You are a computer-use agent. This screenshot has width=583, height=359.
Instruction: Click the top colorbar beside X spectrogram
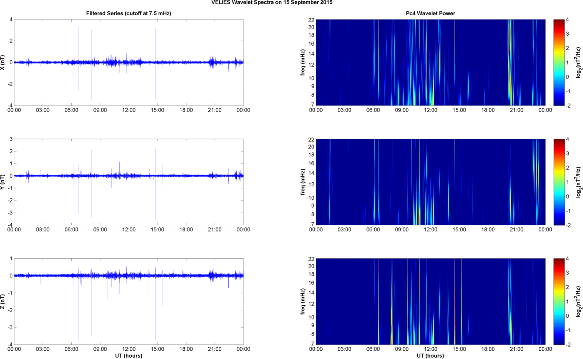click(x=559, y=62)
